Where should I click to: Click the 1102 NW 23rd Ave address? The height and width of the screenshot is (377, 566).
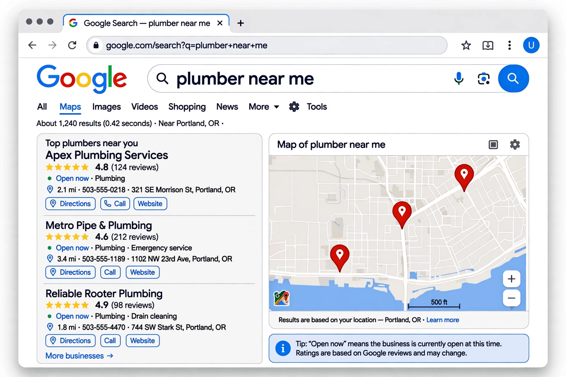[x=182, y=259]
